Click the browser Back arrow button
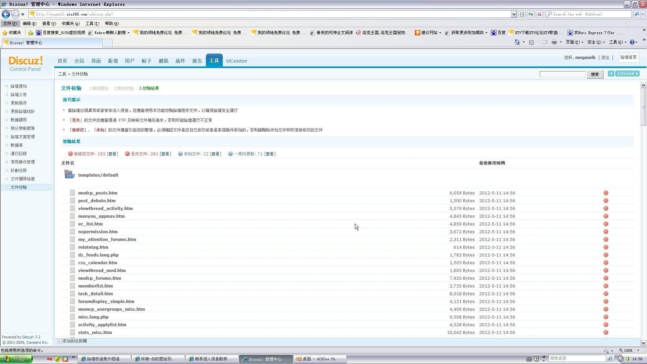 [6, 14]
